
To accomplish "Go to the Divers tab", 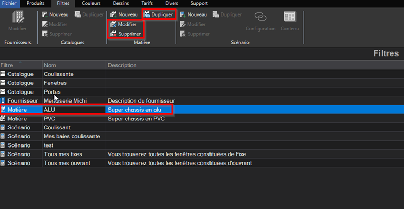I will [172, 4].
